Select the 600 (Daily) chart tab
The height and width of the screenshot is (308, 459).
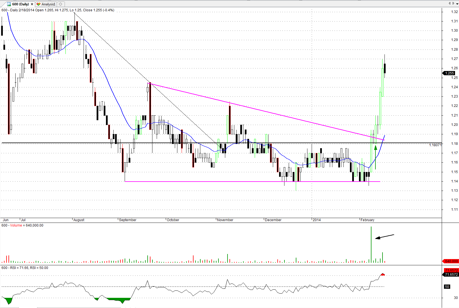click(x=20, y=4)
